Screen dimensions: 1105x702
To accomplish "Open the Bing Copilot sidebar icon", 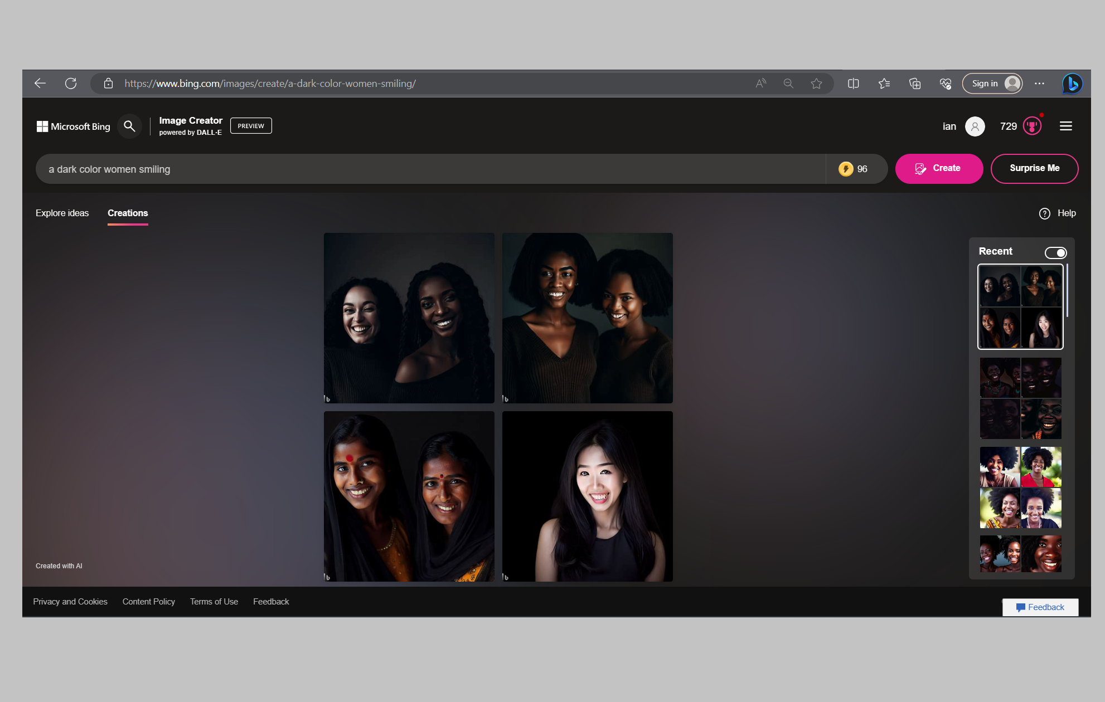I will point(1072,84).
